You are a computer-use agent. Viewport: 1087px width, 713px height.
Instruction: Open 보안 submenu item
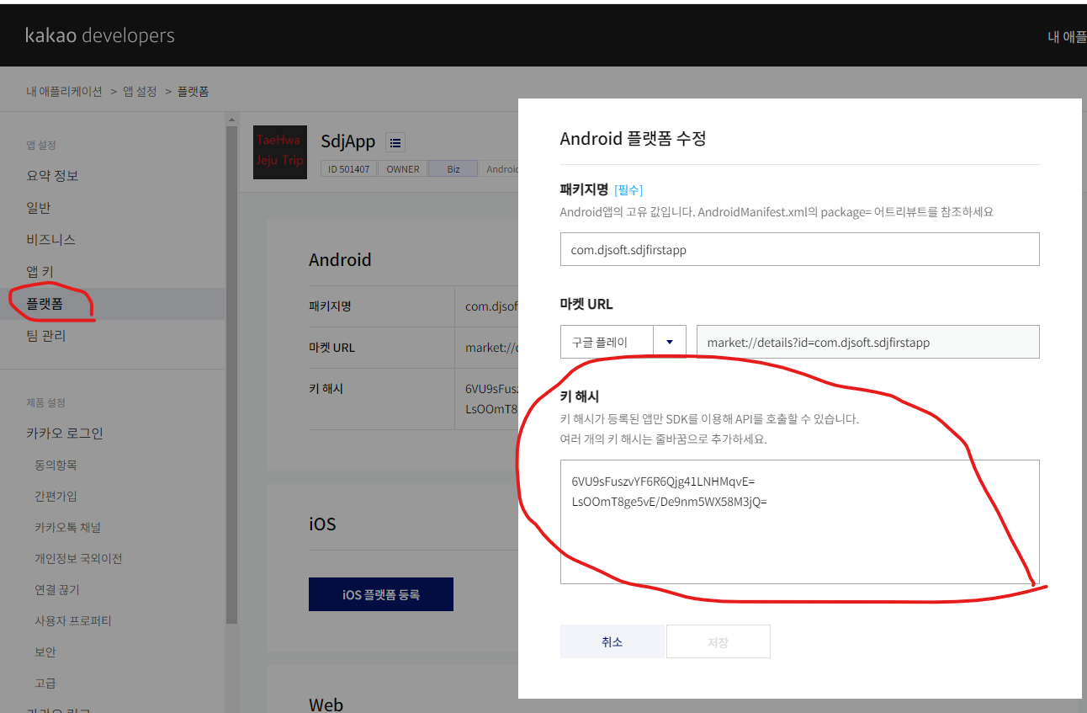(45, 652)
